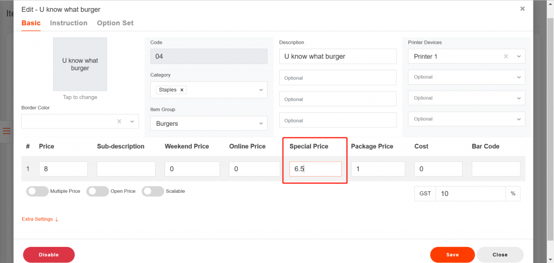Screen dimensions: 554x263
Task: Close the edit dialog with X icon
Action: pos(522,9)
